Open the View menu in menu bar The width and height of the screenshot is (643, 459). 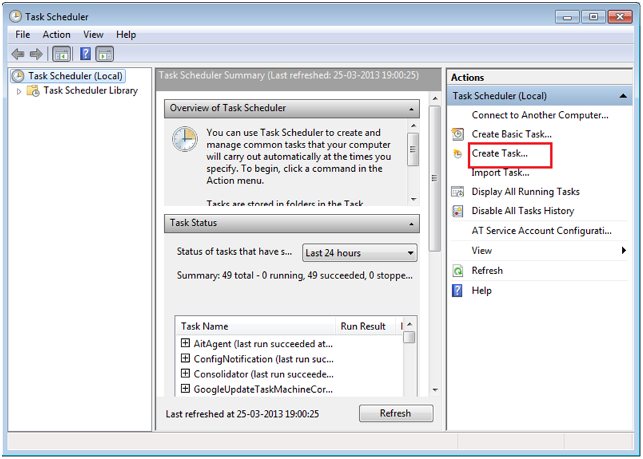click(93, 34)
